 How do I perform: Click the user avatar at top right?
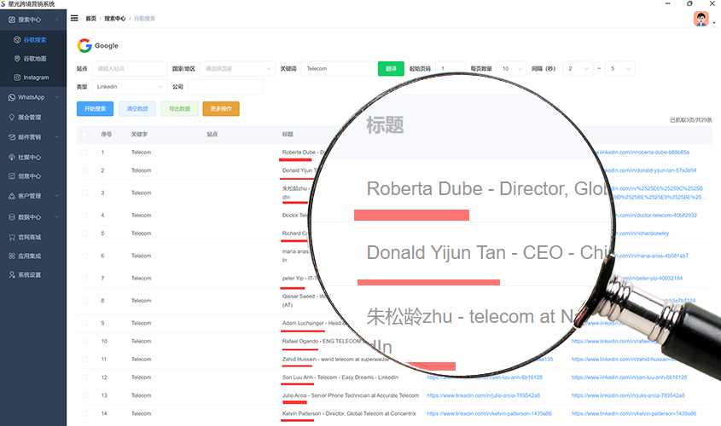[701, 19]
